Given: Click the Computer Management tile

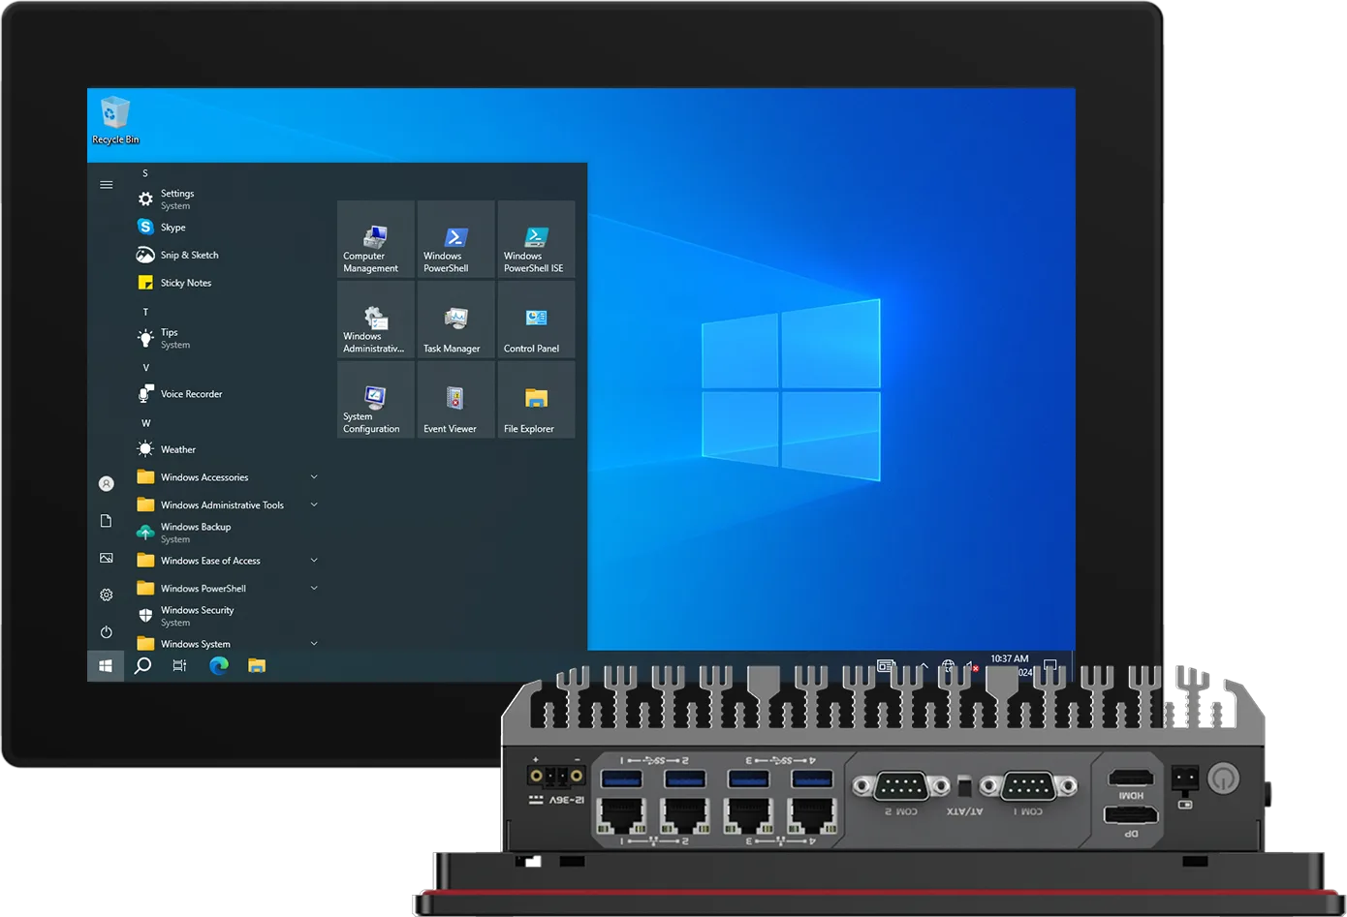Looking at the screenshot, I should point(376,239).
